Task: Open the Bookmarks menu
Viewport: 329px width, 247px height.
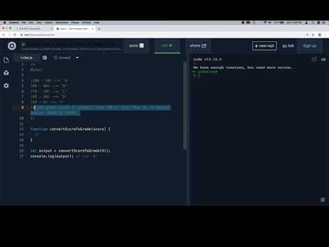Action: [x=62, y=23]
